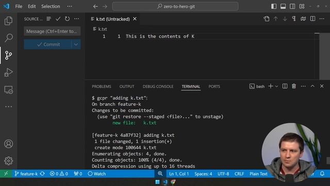This screenshot has height=186, width=330.
Task: Go to next change arrow
Action: tap(285, 19)
